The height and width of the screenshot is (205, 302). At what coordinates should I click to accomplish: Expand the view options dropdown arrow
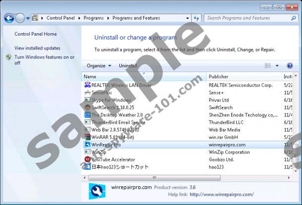coord(277,66)
